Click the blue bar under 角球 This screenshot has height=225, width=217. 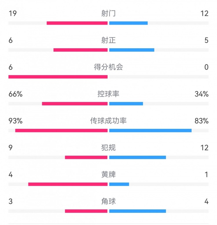pos(138,211)
